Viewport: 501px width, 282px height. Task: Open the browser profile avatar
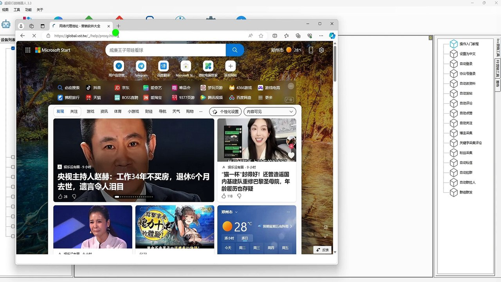21,26
